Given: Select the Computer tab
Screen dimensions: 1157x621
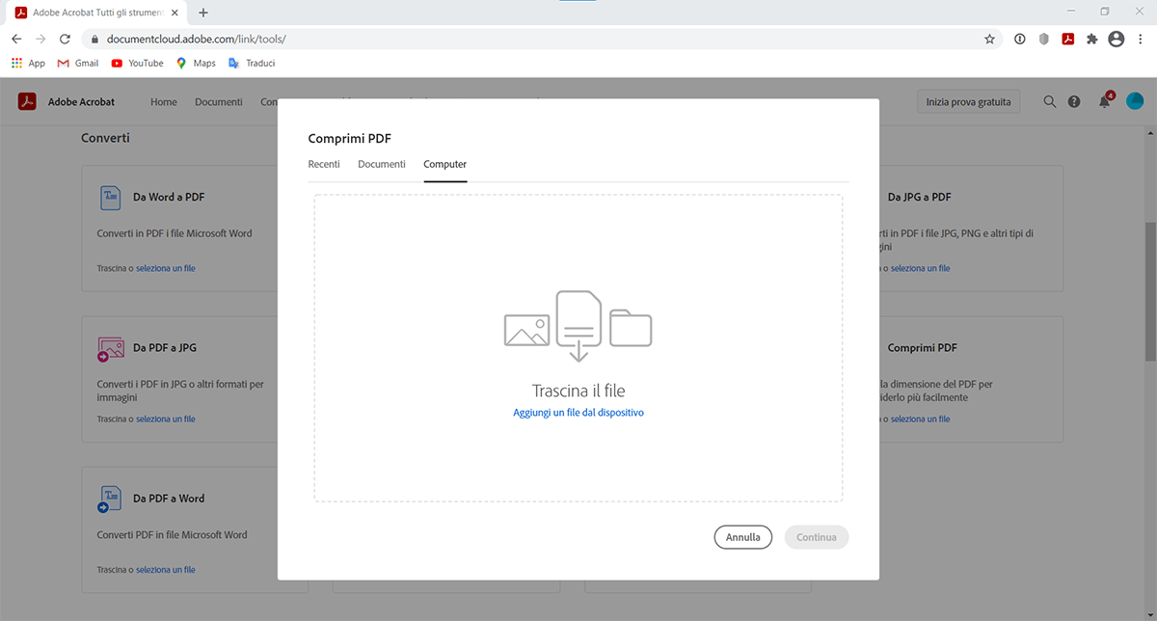Looking at the screenshot, I should coord(445,164).
